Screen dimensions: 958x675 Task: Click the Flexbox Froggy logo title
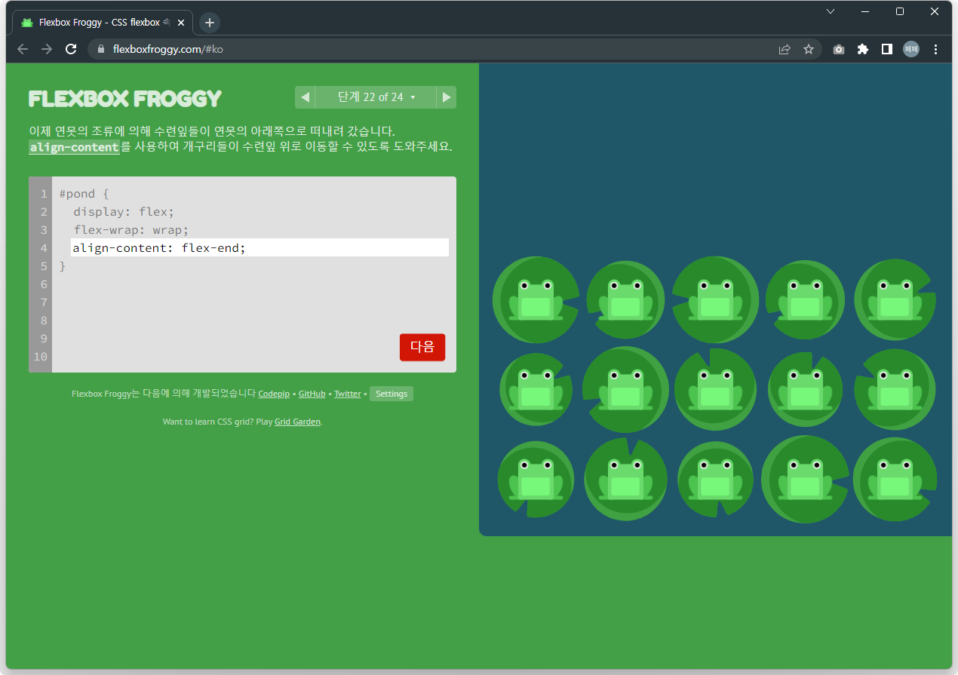pyautogui.click(x=125, y=99)
